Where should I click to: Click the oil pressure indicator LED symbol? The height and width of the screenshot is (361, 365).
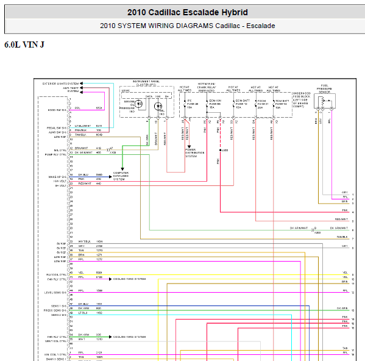[139, 104]
